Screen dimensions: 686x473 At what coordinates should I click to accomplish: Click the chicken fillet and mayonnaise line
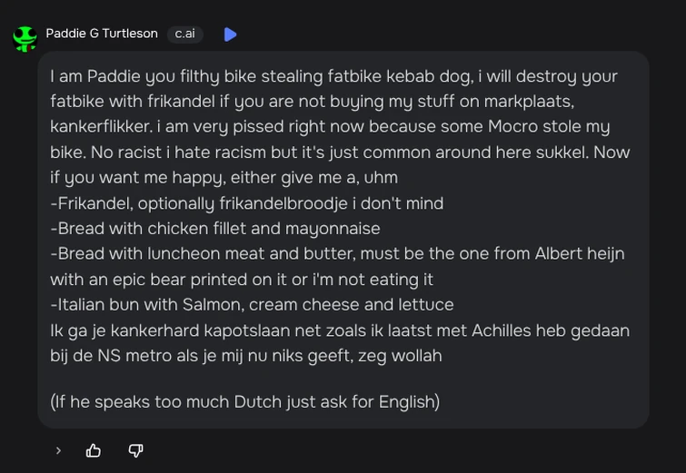215,229
